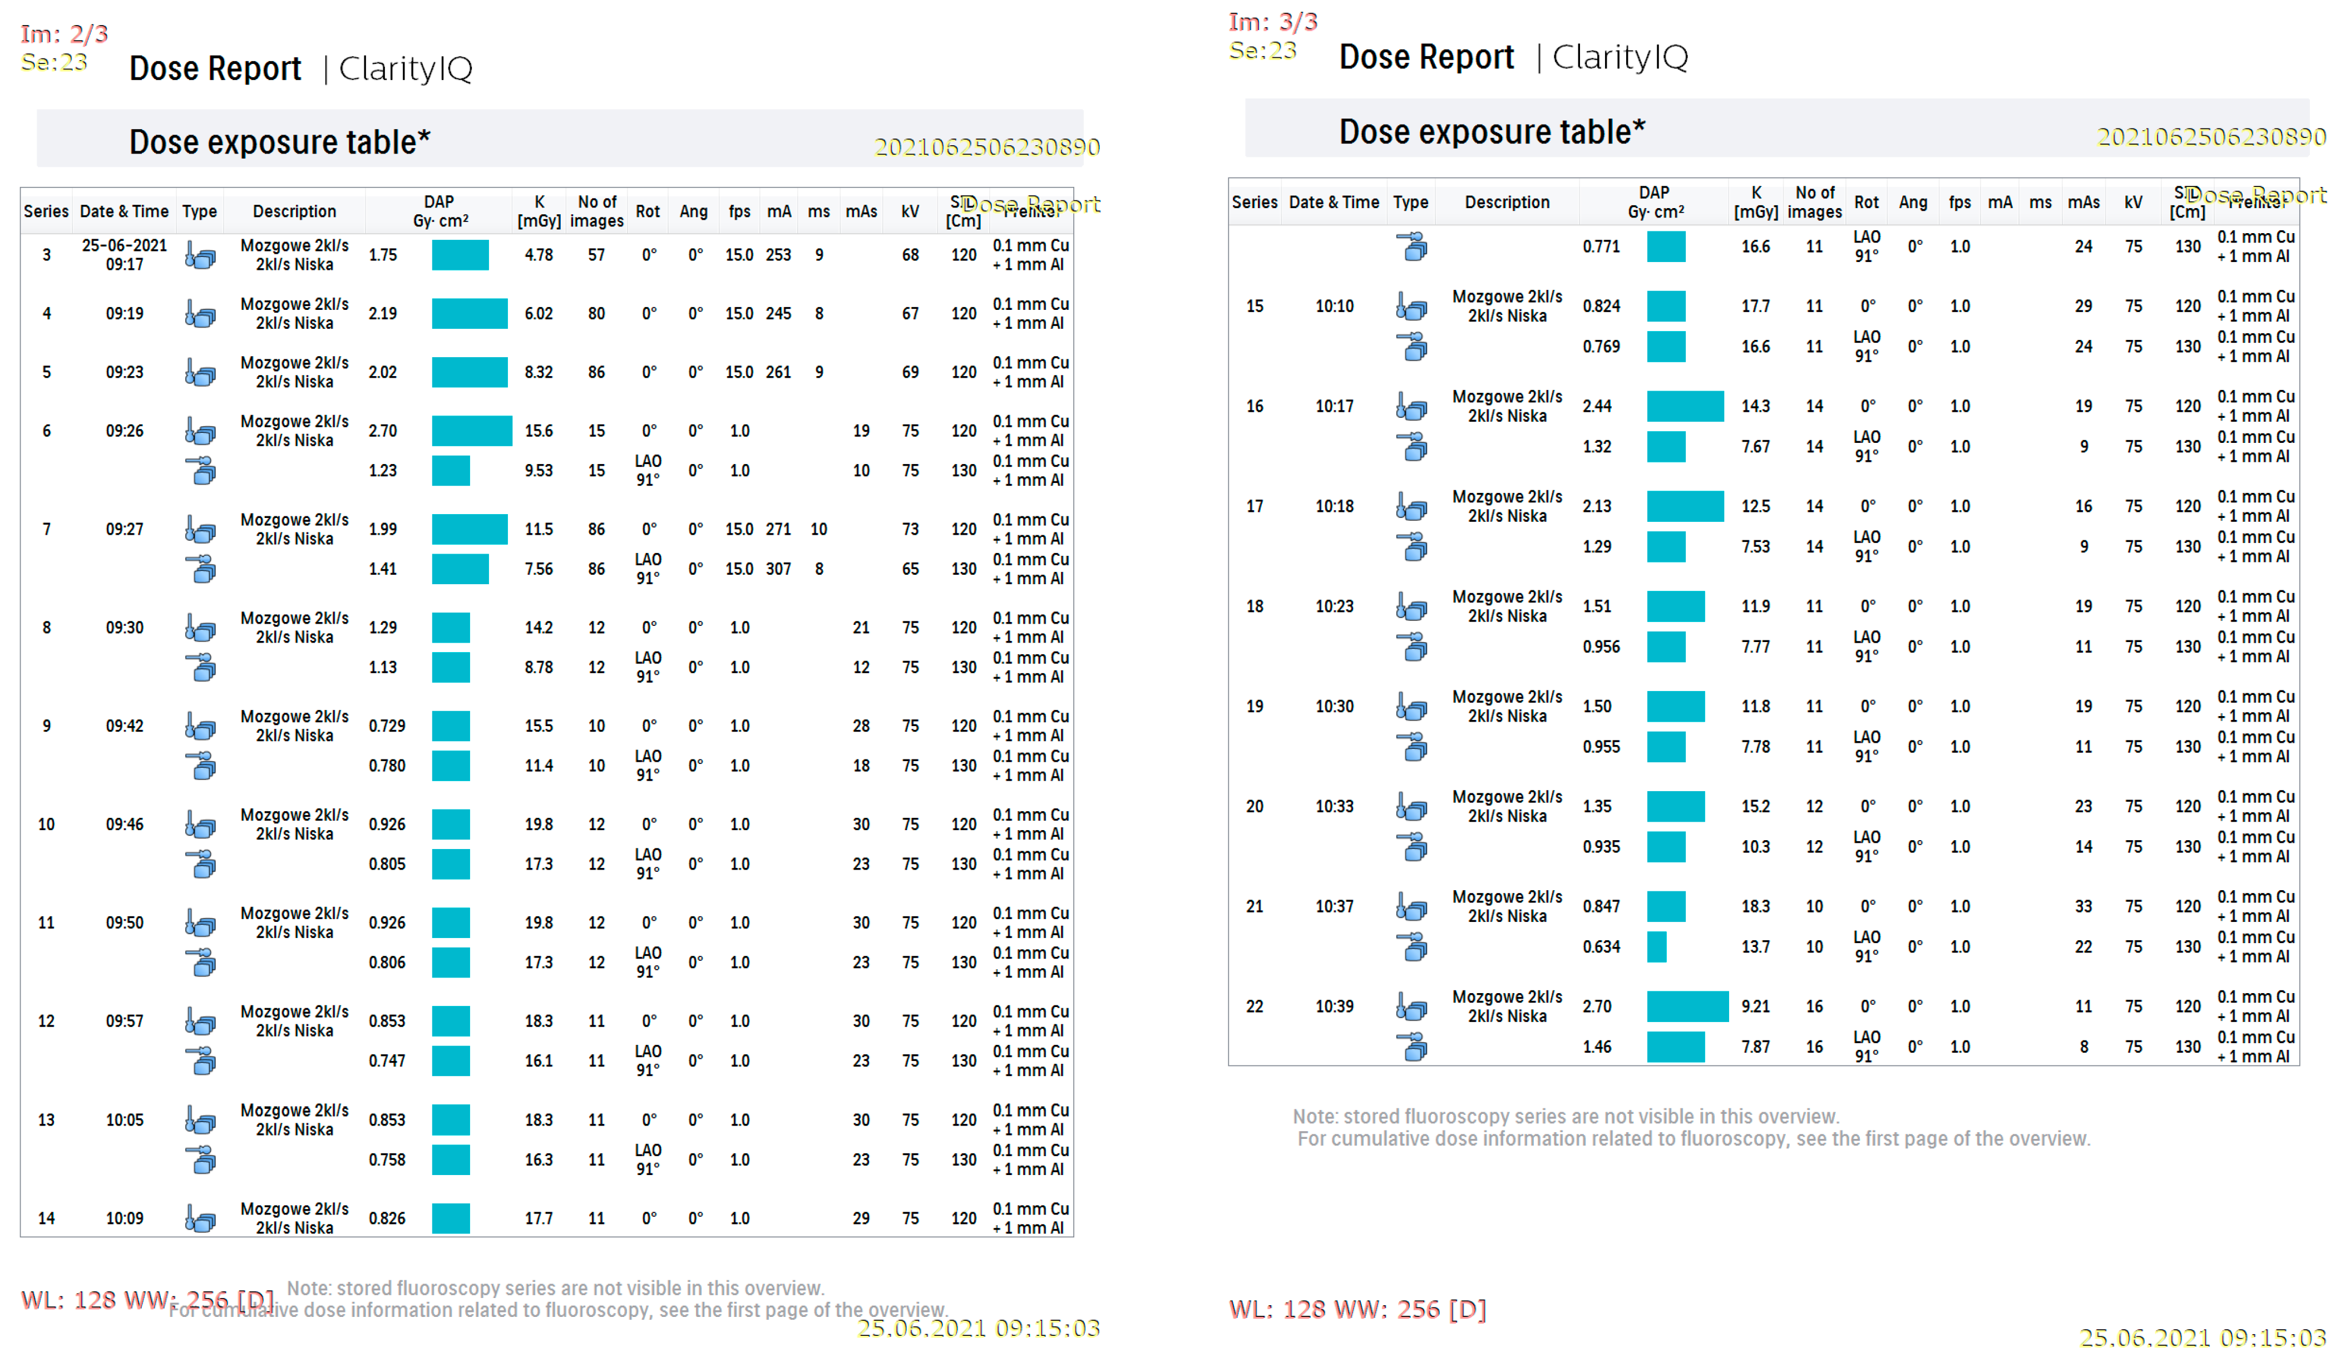Image resolution: width=2345 pixels, height=1367 pixels.
Task: Click the cyan DAP bar for series 3 (1.75)
Action: coord(461,255)
